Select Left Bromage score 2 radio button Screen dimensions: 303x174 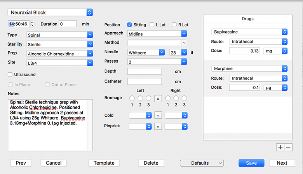tap(140, 98)
